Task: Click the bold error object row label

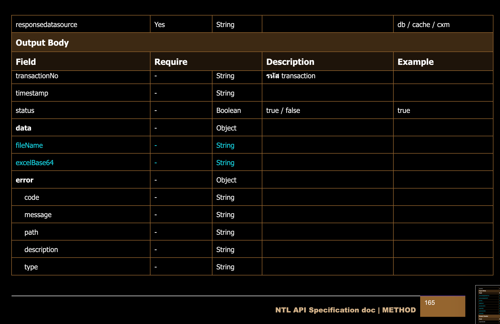Action: (x=24, y=180)
